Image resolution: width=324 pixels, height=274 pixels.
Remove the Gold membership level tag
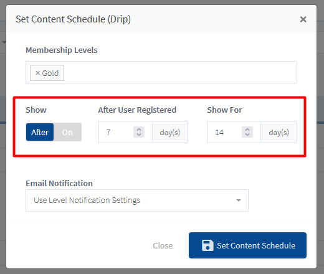[37, 73]
